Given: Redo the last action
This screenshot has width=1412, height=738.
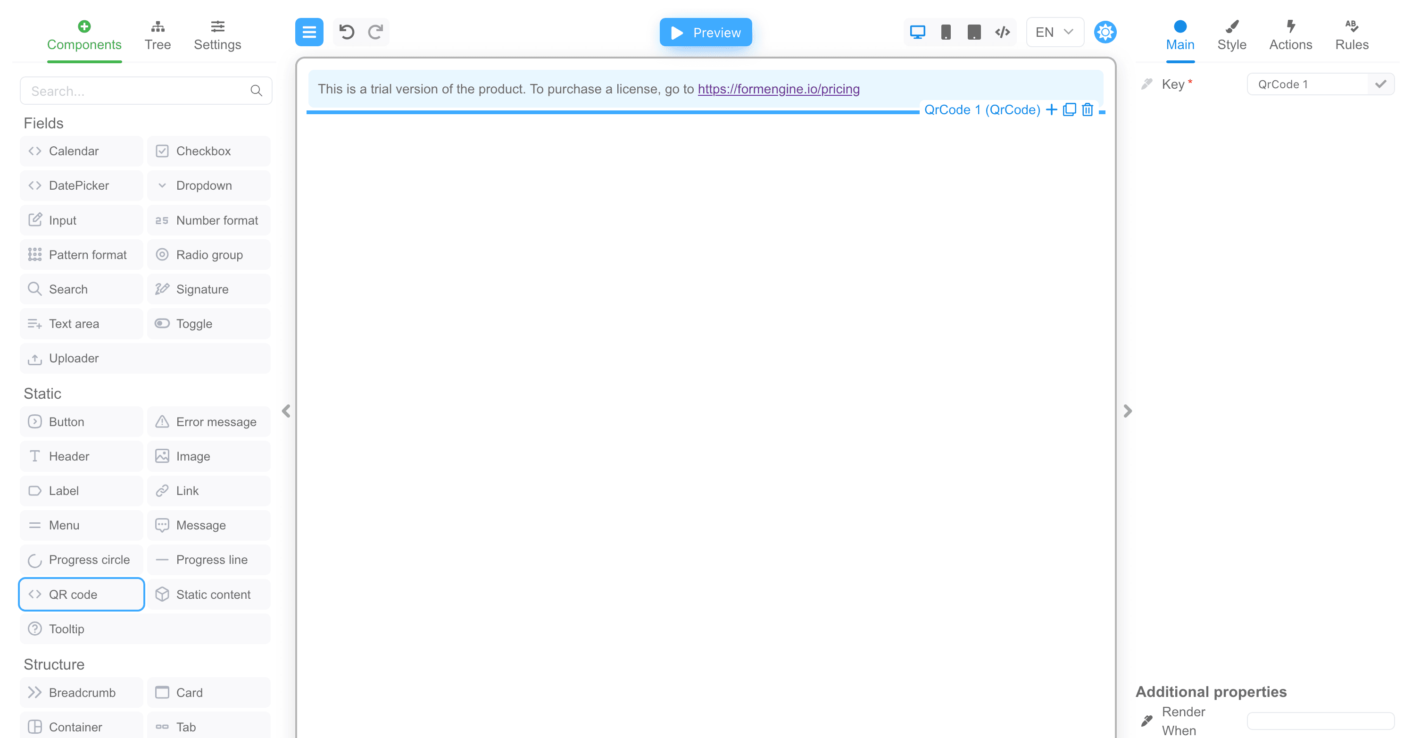Looking at the screenshot, I should pos(375,32).
